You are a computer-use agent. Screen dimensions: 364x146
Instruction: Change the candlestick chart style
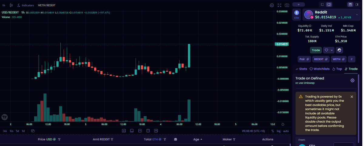(11, 5)
